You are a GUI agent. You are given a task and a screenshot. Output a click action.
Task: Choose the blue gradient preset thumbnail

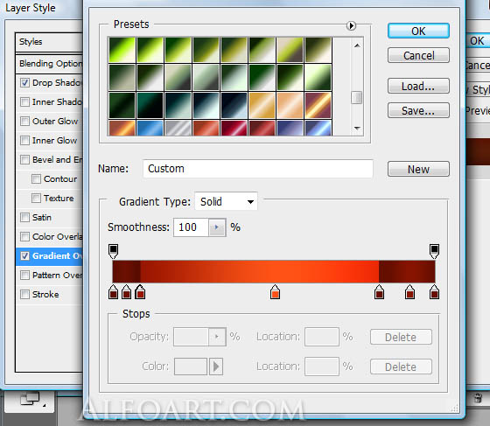150,128
